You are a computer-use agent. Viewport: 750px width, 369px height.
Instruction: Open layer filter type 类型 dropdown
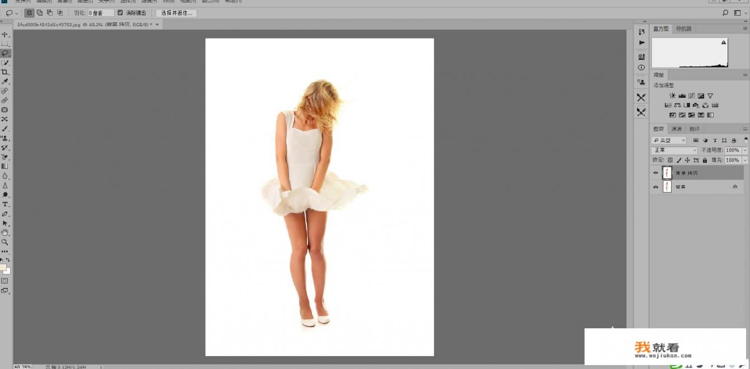pyautogui.click(x=669, y=140)
